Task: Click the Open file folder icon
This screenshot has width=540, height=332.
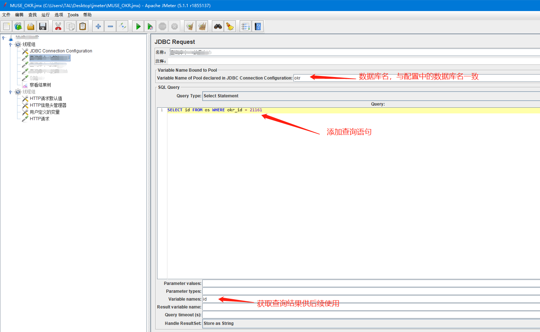Action: [31, 26]
